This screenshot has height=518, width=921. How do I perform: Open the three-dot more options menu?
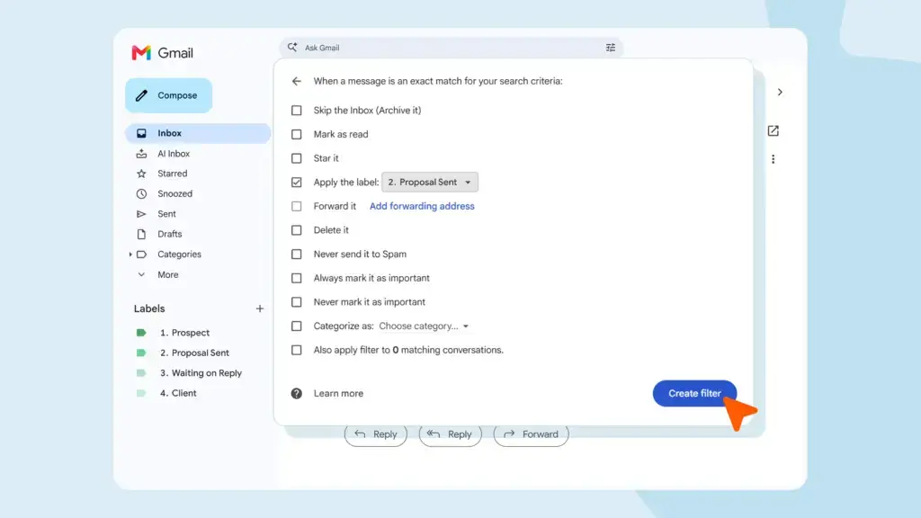click(773, 159)
